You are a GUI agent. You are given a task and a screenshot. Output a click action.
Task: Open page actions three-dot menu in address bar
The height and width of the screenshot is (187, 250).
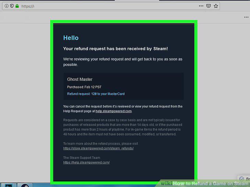201,6
